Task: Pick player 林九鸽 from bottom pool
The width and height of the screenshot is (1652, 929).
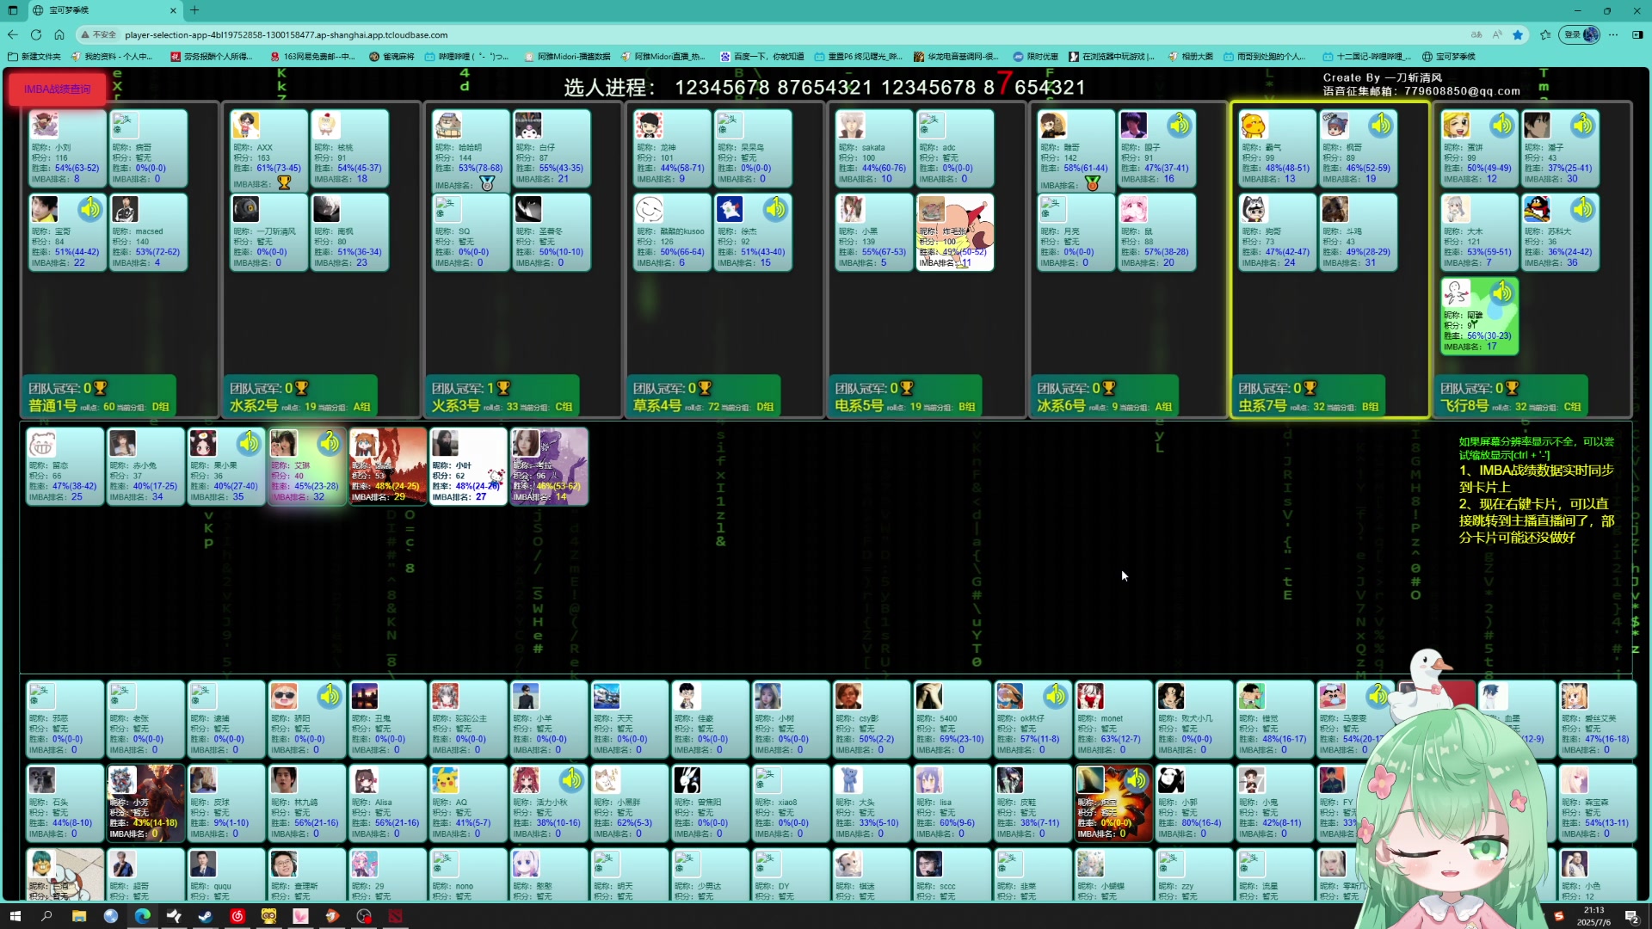Action: click(x=307, y=803)
